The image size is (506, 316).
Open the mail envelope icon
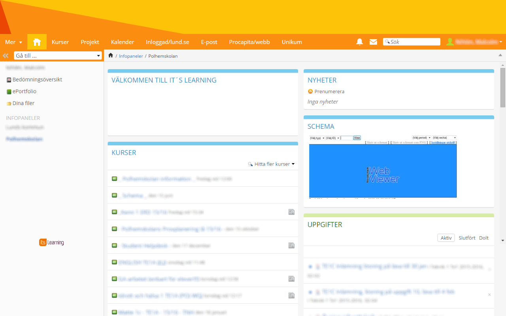pyautogui.click(x=373, y=42)
